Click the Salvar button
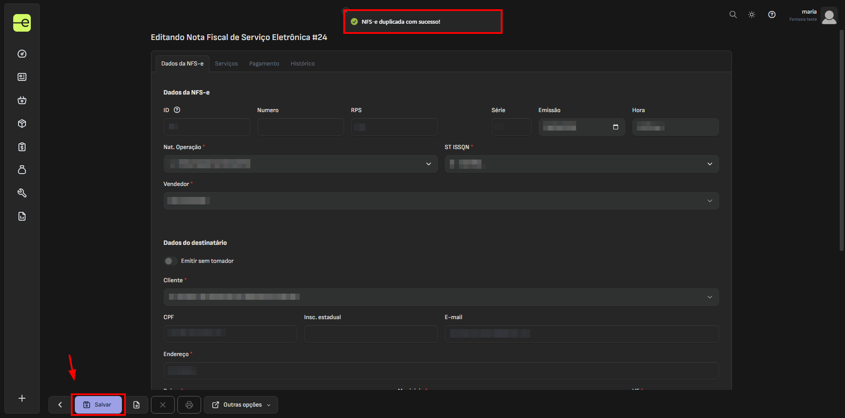The image size is (845, 418). (98, 405)
